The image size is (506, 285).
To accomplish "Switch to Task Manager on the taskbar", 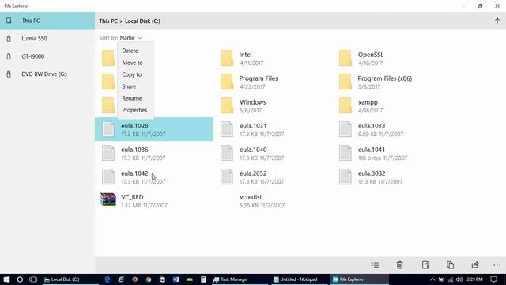I will (x=240, y=279).
